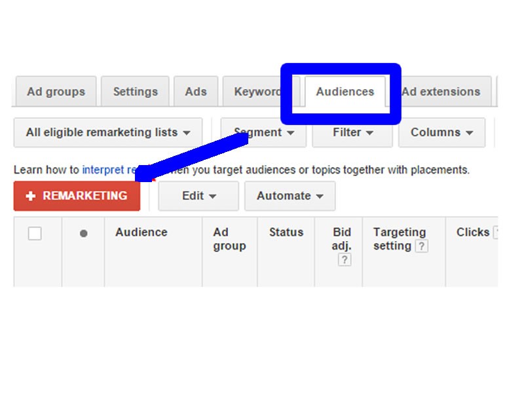Image resolution: width=524 pixels, height=393 pixels.
Task: Click the Targeting setting help icon
Action: pos(422,247)
